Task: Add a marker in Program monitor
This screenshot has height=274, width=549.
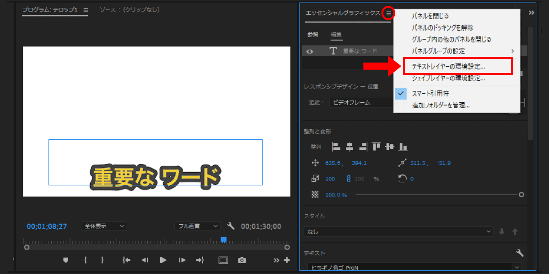Action: coord(65,260)
